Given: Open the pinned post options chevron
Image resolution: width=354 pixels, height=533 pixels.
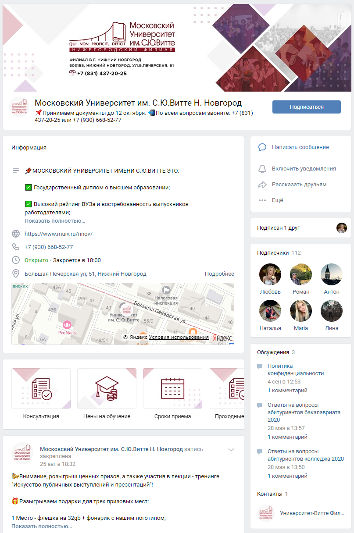Looking at the screenshot, I should click(x=231, y=450).
